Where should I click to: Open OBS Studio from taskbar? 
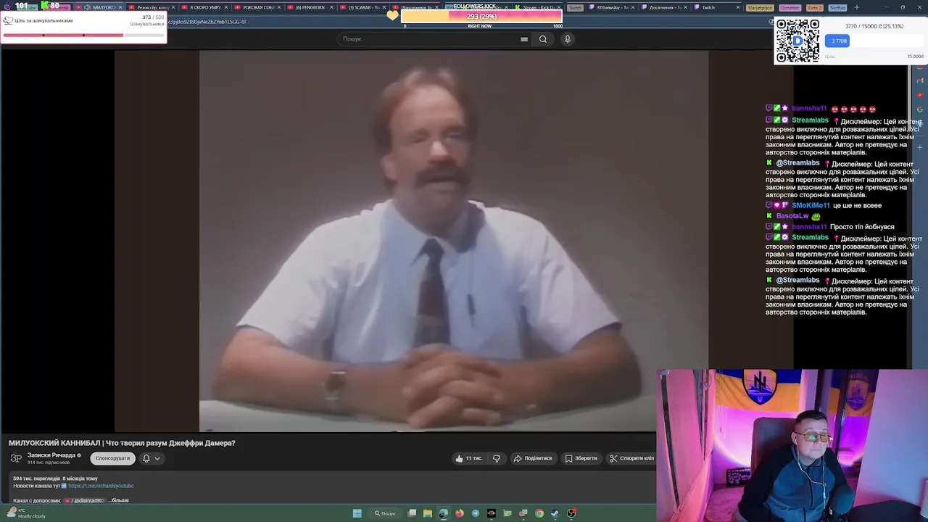point(571,513)
